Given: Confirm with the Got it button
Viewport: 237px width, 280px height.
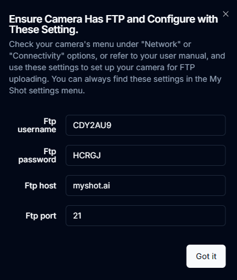Looking at the screenshot, I should (206, 256).
